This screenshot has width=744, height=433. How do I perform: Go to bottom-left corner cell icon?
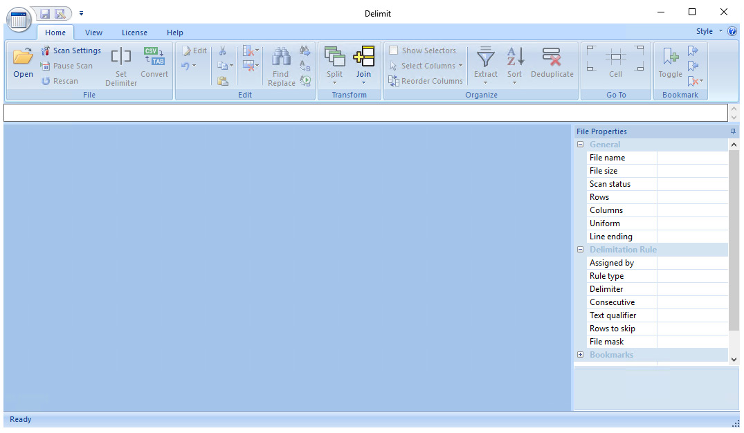(591, 67)
